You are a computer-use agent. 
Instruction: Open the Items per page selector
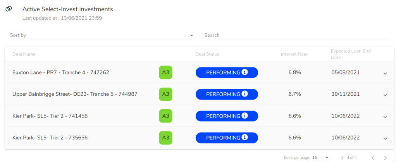point(321,158)
